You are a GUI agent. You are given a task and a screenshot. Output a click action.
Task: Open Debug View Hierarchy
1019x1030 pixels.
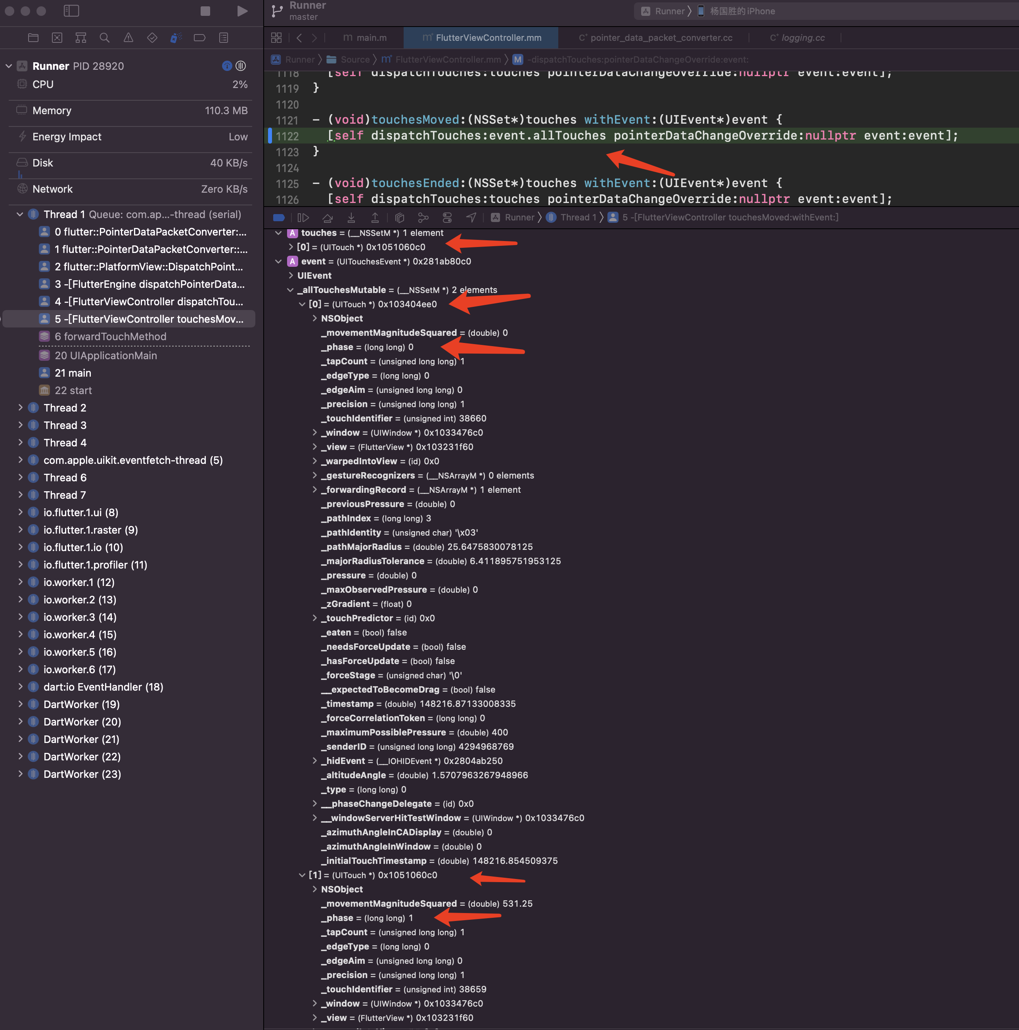click(399, 218)
